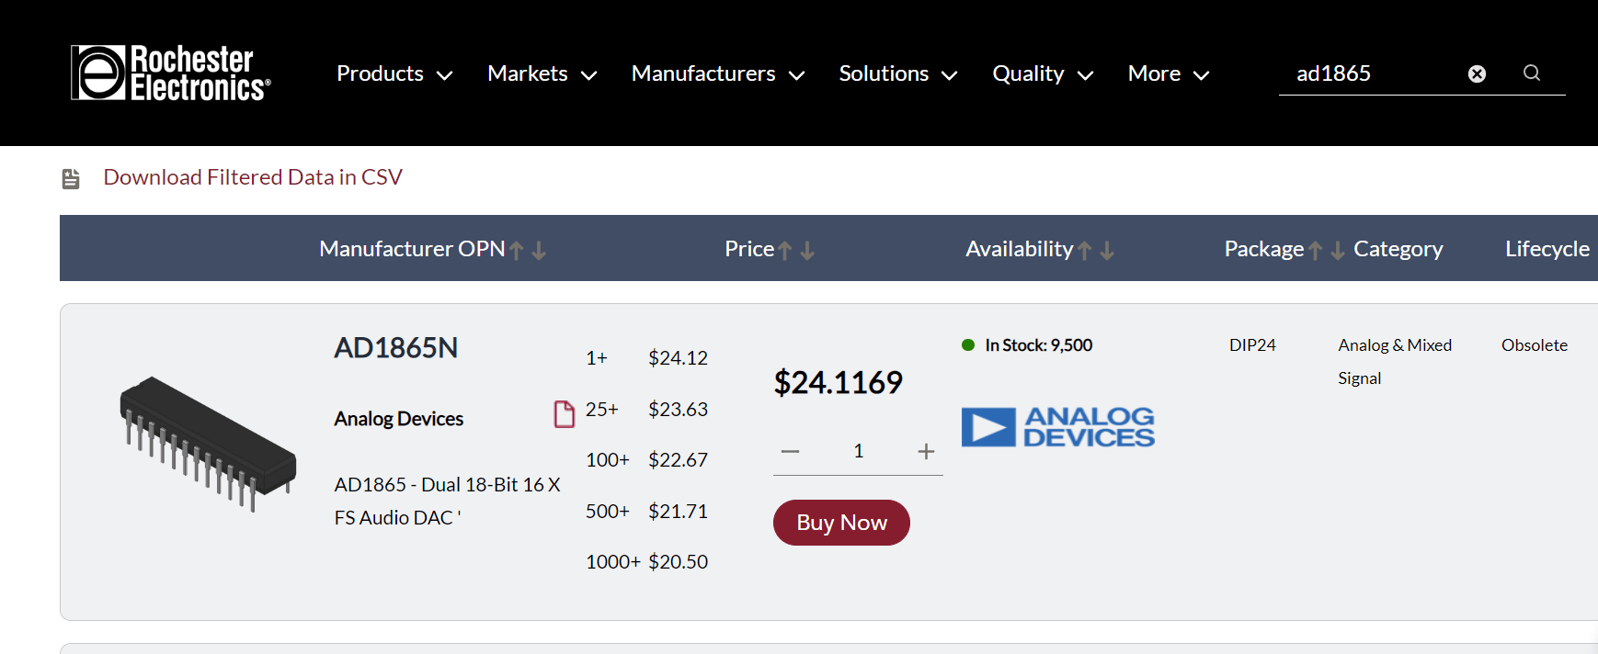The width and height of the screenshot is (1598, 654).
Task: Click the 1000+ price break $20.50
Action: [646, 562]
